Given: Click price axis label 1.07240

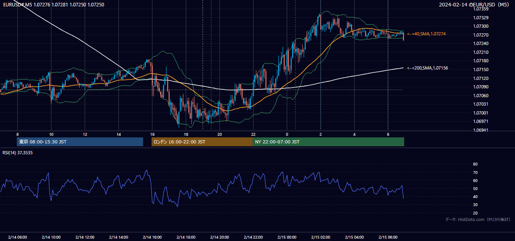Looking at the screenshot, I should [x=480, y=43].
